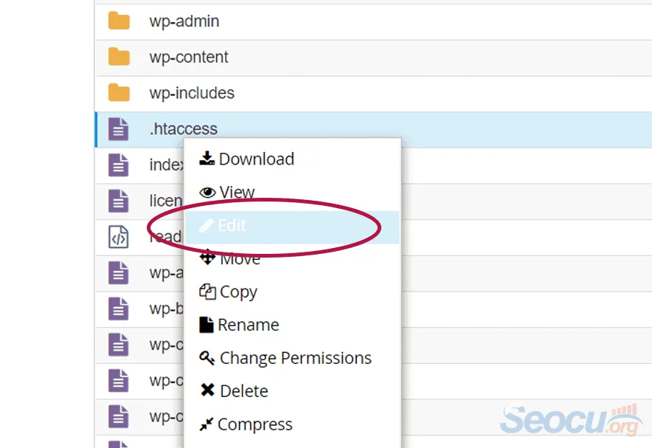Select Rename in the context menu
Image resolution: width=652 pixels, height=448 pixels.
click(x=249, y=324)
